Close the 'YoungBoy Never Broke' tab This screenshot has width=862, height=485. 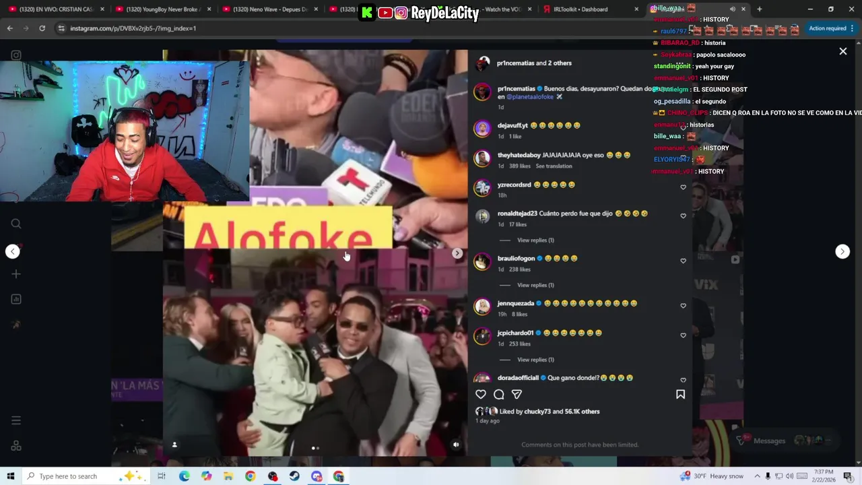coord(207,9)
